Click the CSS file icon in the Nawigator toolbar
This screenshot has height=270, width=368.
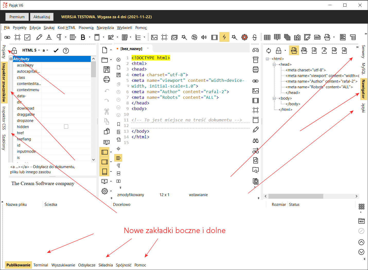click(x=314, y=51)
